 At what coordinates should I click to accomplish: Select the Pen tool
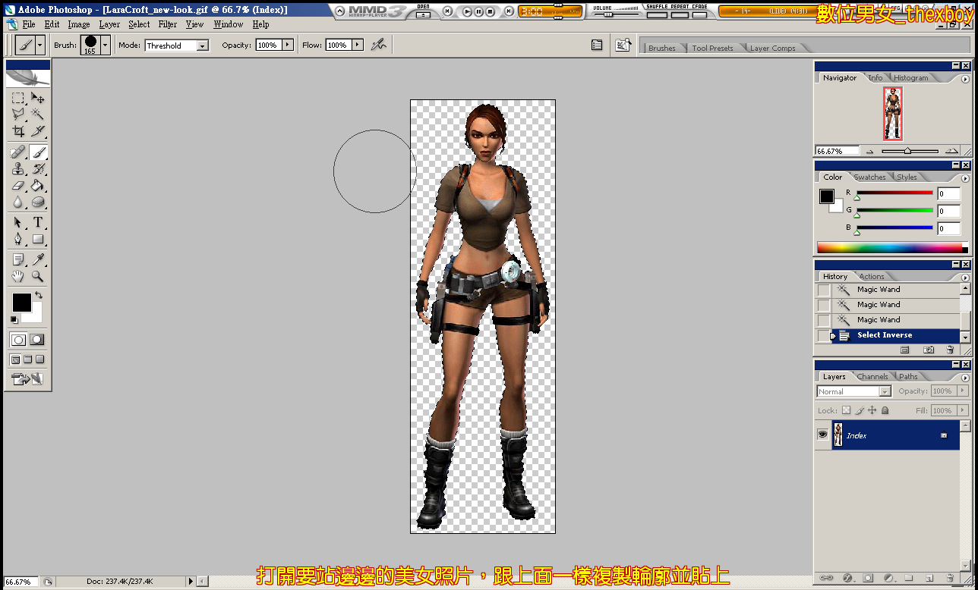point(17,239)
